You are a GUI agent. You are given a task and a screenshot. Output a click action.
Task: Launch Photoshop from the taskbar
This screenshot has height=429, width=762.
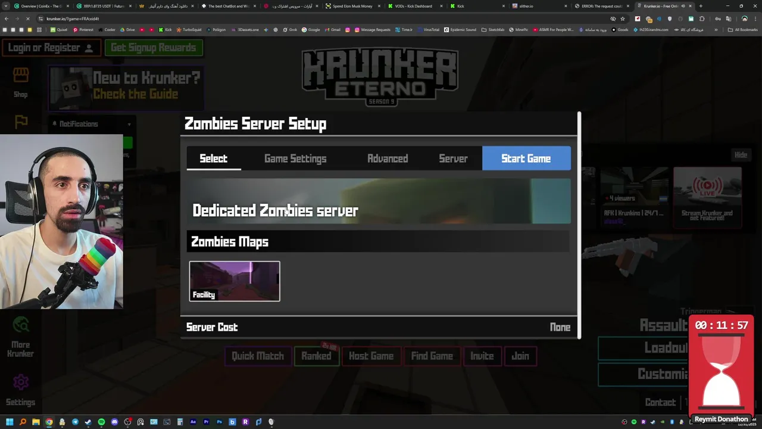[x=219, y=422]
